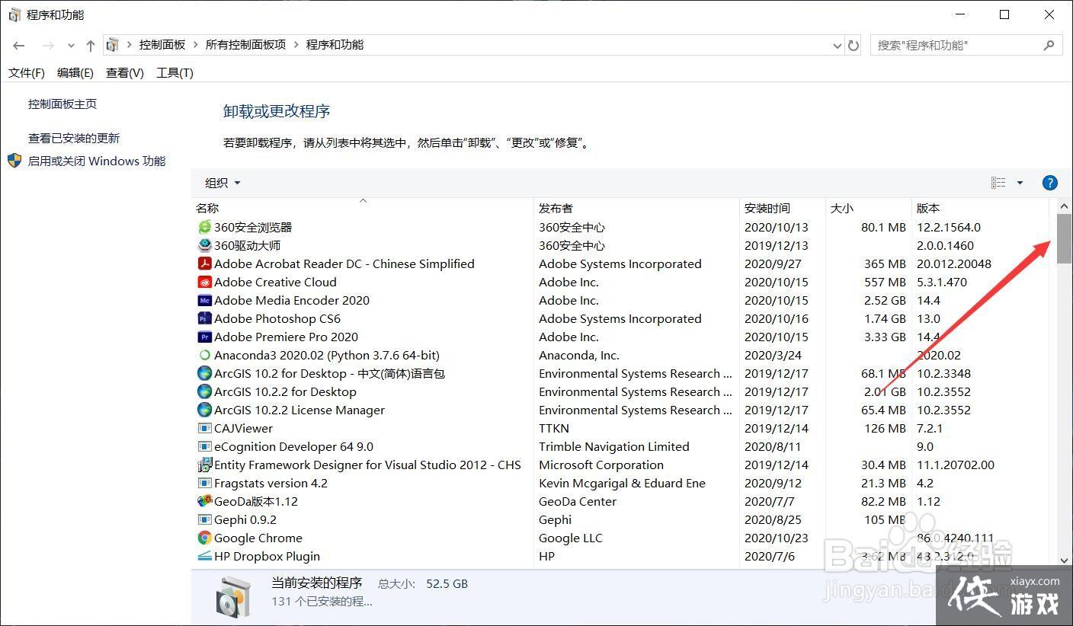
Task: Open the 编辑(E) menu
Action: [x=75, y=73]
